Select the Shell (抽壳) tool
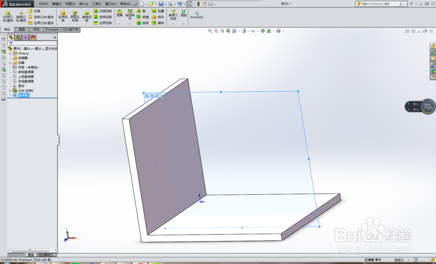This screenshot has width=436, height=264. tap(143, 23)
